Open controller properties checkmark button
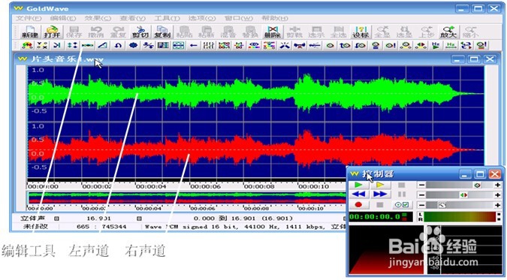 402,205
